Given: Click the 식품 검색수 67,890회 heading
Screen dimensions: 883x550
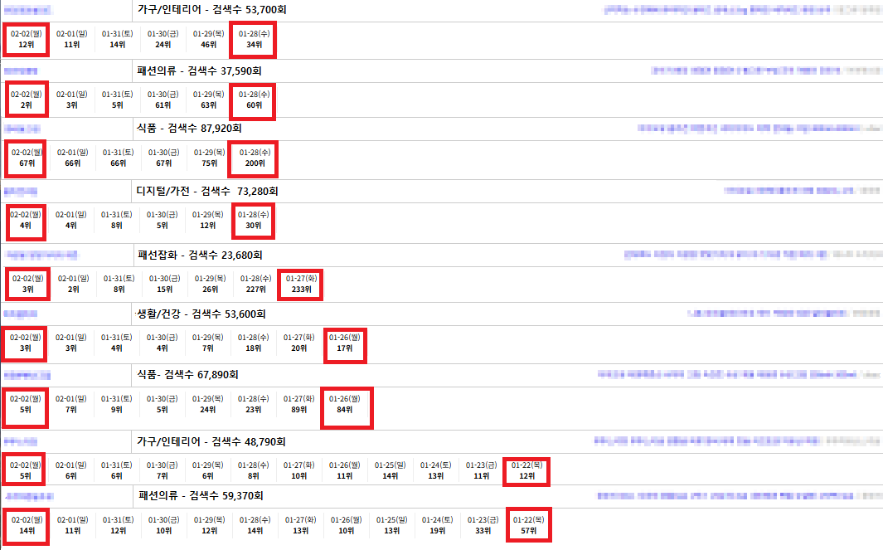Looking at the screenshot, I should [x=187, y=375].
